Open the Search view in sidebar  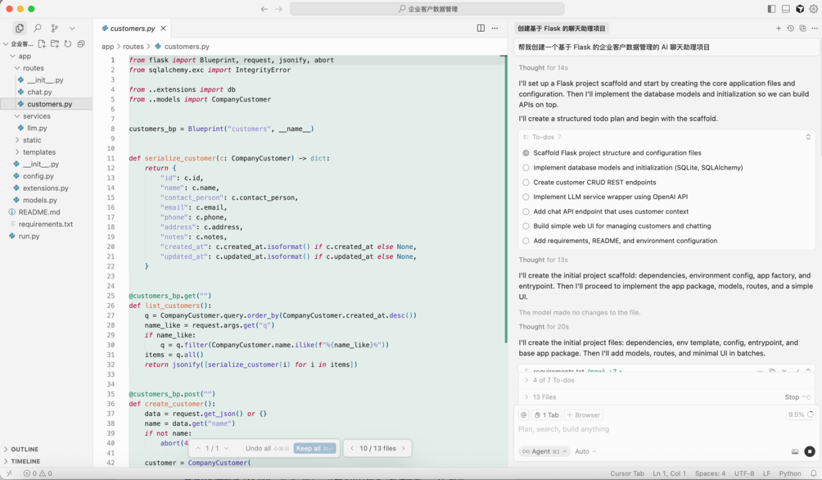coord(38,28)
